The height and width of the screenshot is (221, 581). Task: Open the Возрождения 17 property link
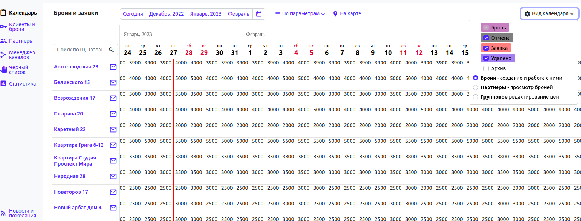pyautogui.click(x=74, y=98)
